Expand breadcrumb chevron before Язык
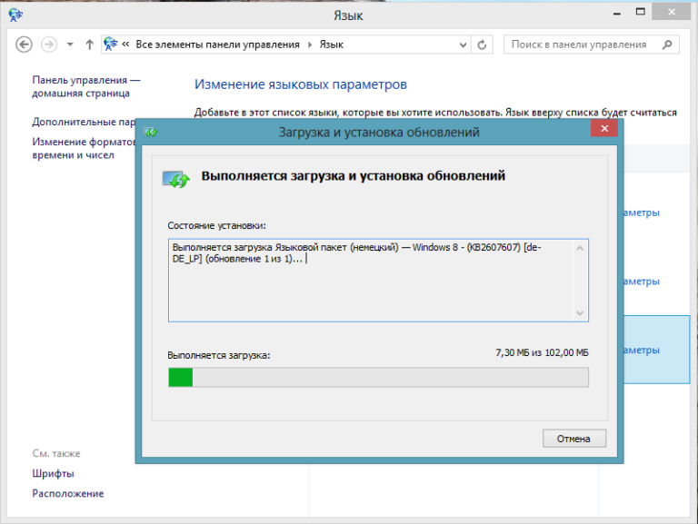 (310, 44)
